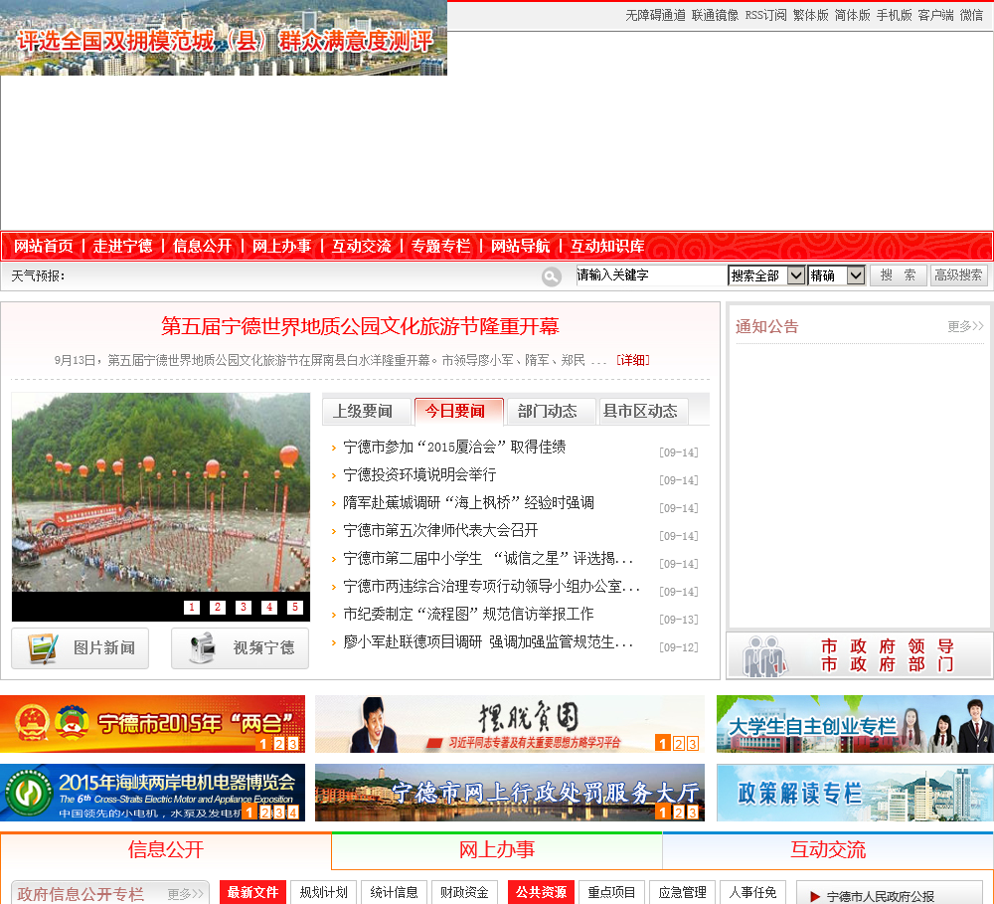Select the 规划计划 sub-tab
Screen dimensions: 994x904
point(323,893)
